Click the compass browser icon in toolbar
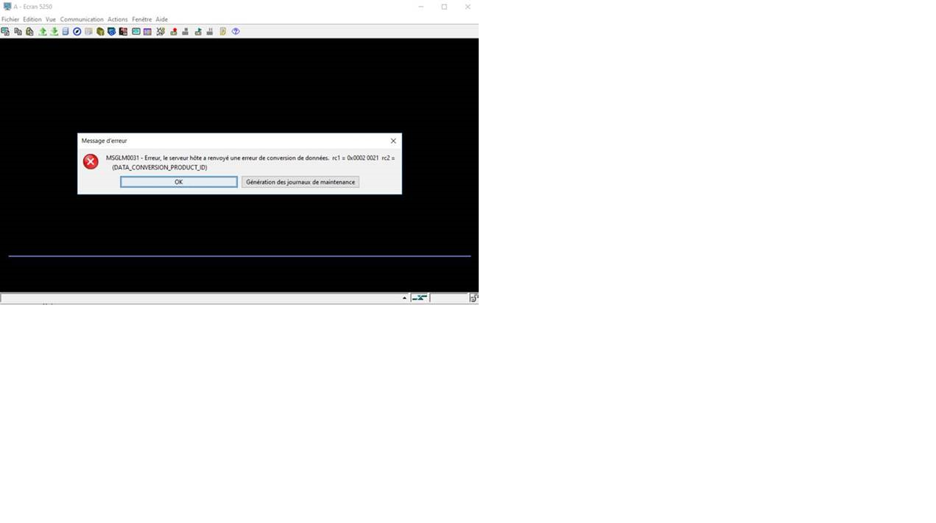 pyautogui.click(x=77, y=31)
